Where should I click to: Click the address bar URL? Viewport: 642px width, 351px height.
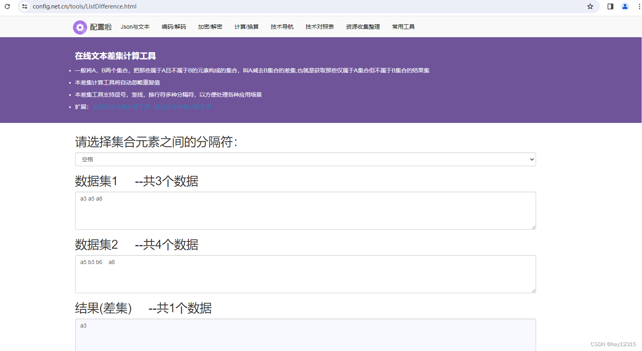(x=84, y=6)
